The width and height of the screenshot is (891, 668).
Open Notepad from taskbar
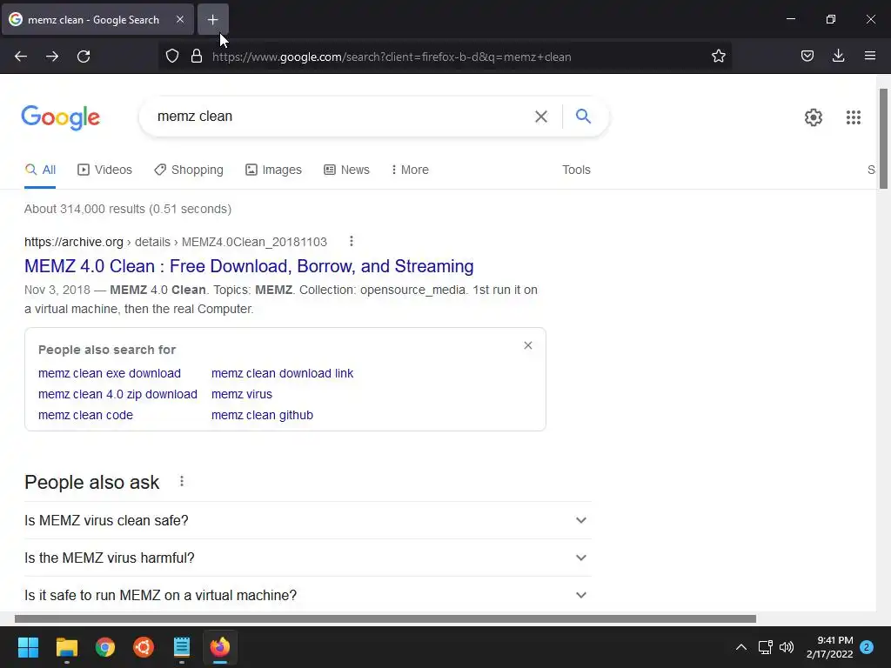point(181,647)
